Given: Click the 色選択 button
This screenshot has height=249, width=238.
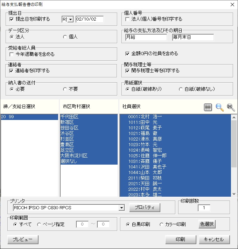Looking at the screenshot, I should pyautogui.click(x=207, y=224).
